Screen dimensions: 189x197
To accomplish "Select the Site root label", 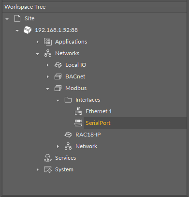I will pyautogui.click(x=29, y=18).
